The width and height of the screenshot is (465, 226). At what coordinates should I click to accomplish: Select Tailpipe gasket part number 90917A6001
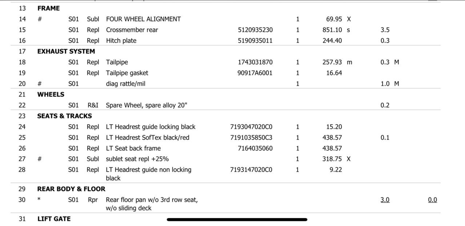255,73
